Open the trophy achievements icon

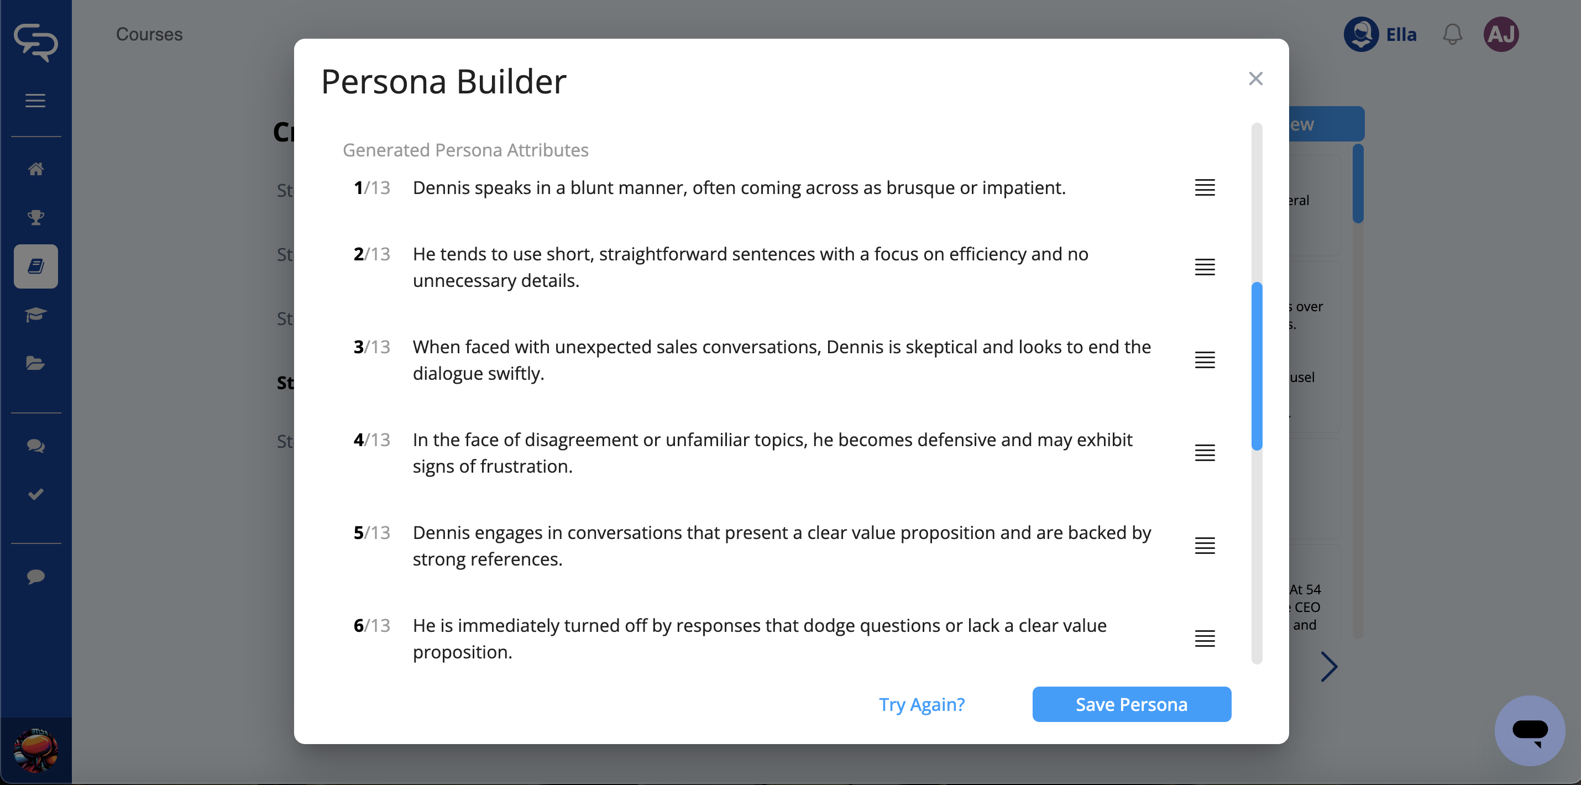[35, 217]
